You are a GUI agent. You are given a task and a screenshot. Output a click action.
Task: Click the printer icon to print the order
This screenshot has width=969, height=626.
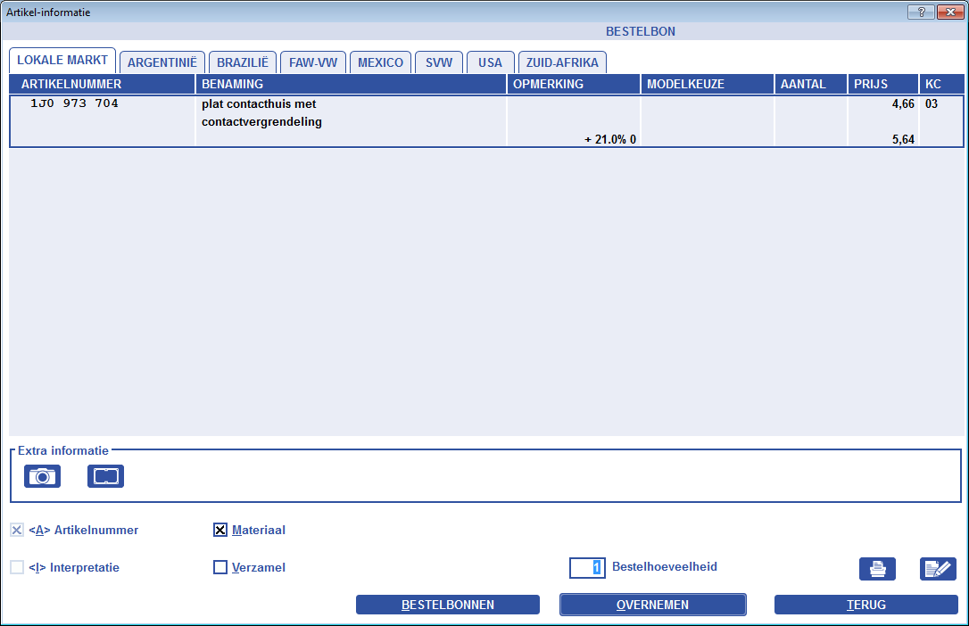(877, 569)
